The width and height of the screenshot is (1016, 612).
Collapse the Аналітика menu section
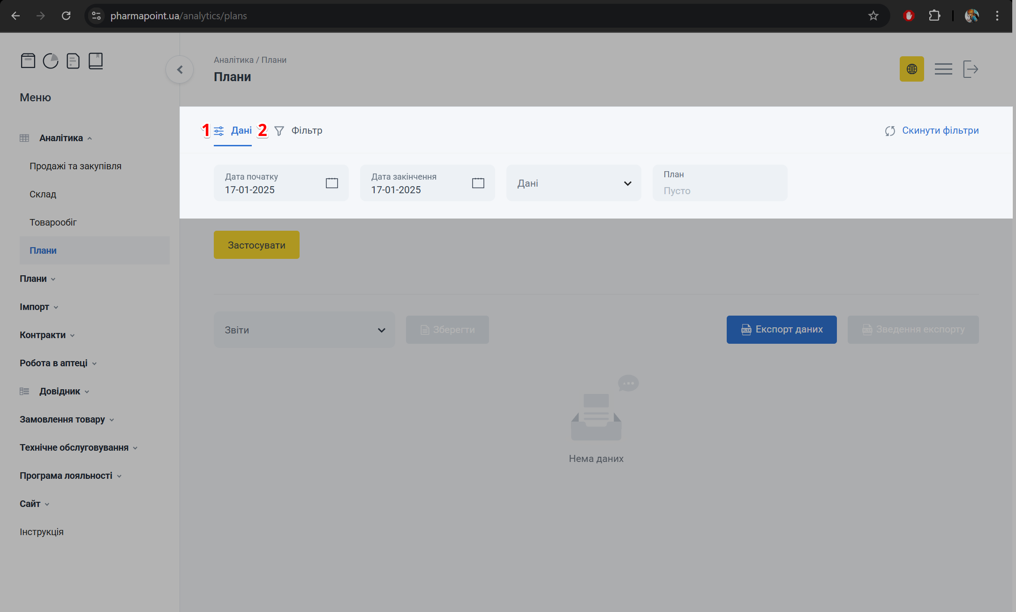[x=61, y=138]
